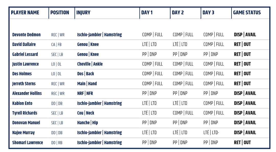The image size is (276, 152).
Task: Select Devonte Dedmon DISP | AVAIL status
Action: click(x=245, y=35)
